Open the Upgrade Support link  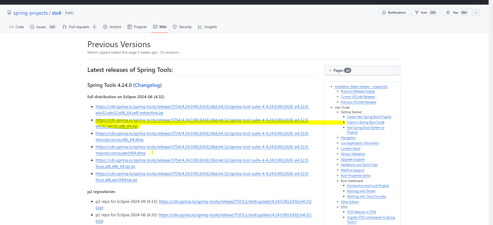click(353, 159)
